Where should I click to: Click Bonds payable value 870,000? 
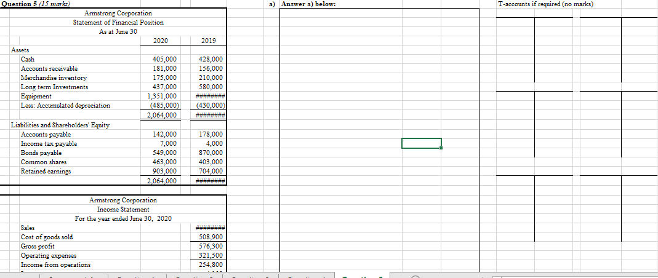[x=212, y=153]
